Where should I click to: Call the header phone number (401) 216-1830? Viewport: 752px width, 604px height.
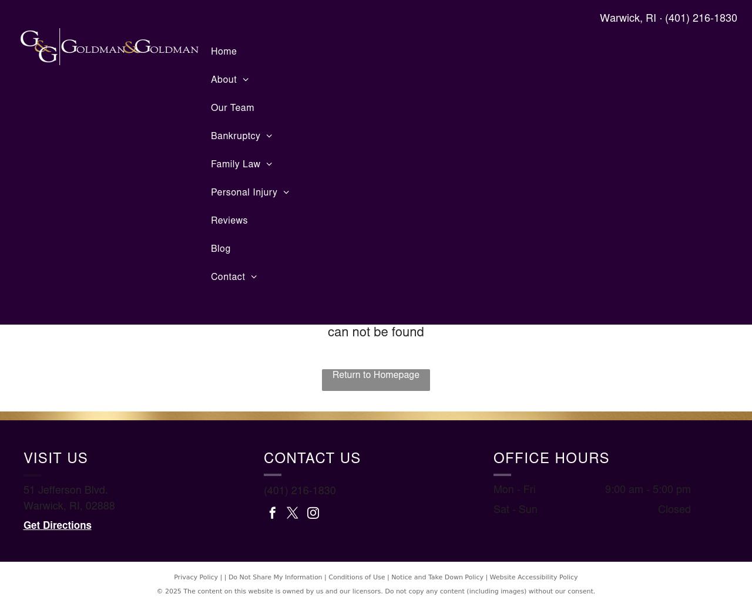click(x=701, y=18)
